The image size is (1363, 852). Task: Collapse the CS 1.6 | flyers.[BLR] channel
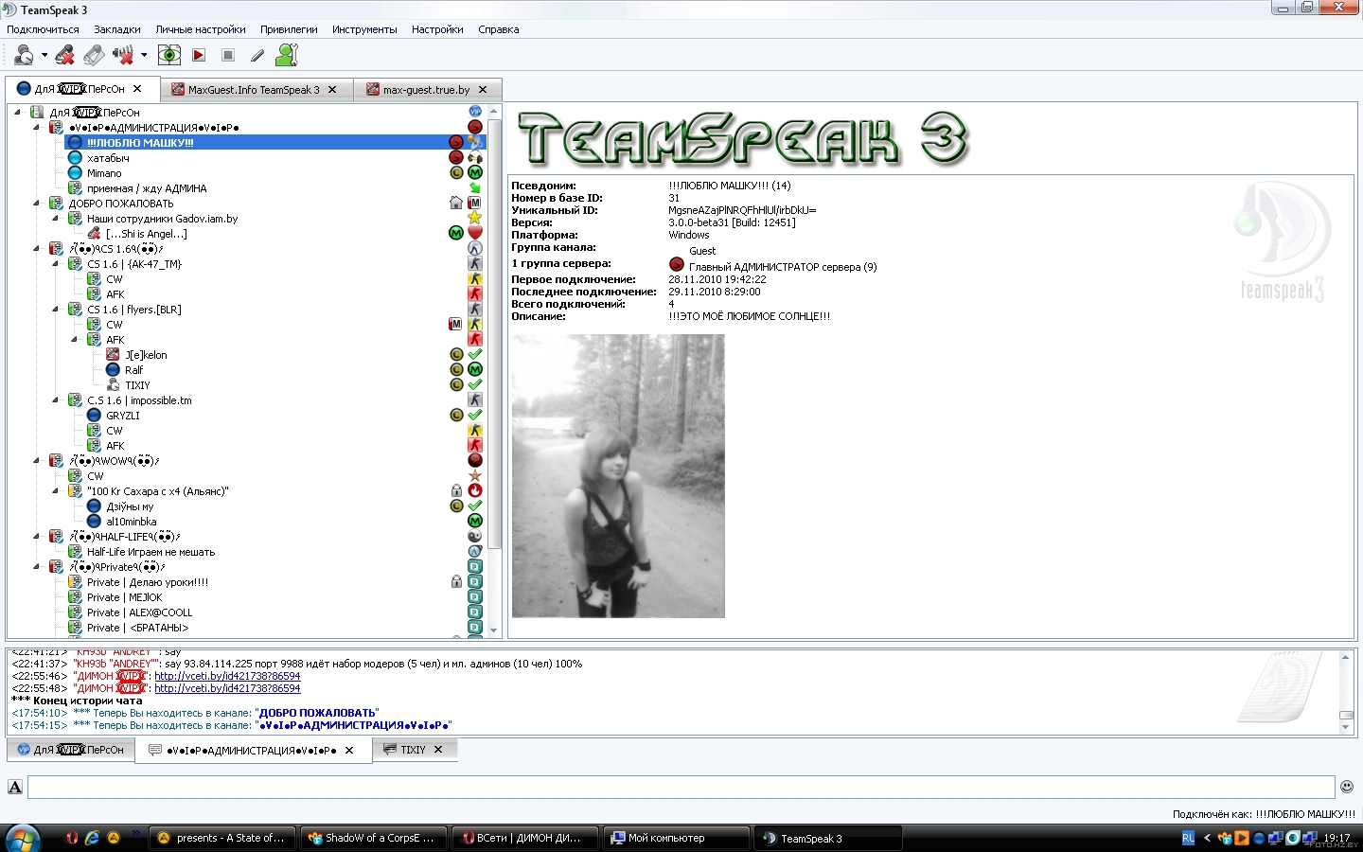tap(56, 309)
